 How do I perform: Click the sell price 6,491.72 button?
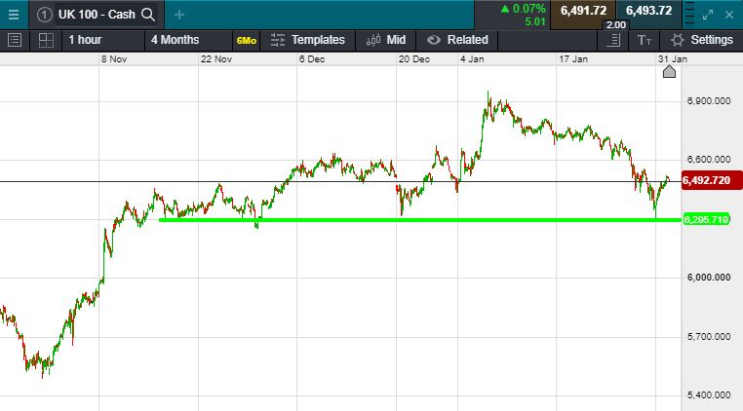pos(583,11)
